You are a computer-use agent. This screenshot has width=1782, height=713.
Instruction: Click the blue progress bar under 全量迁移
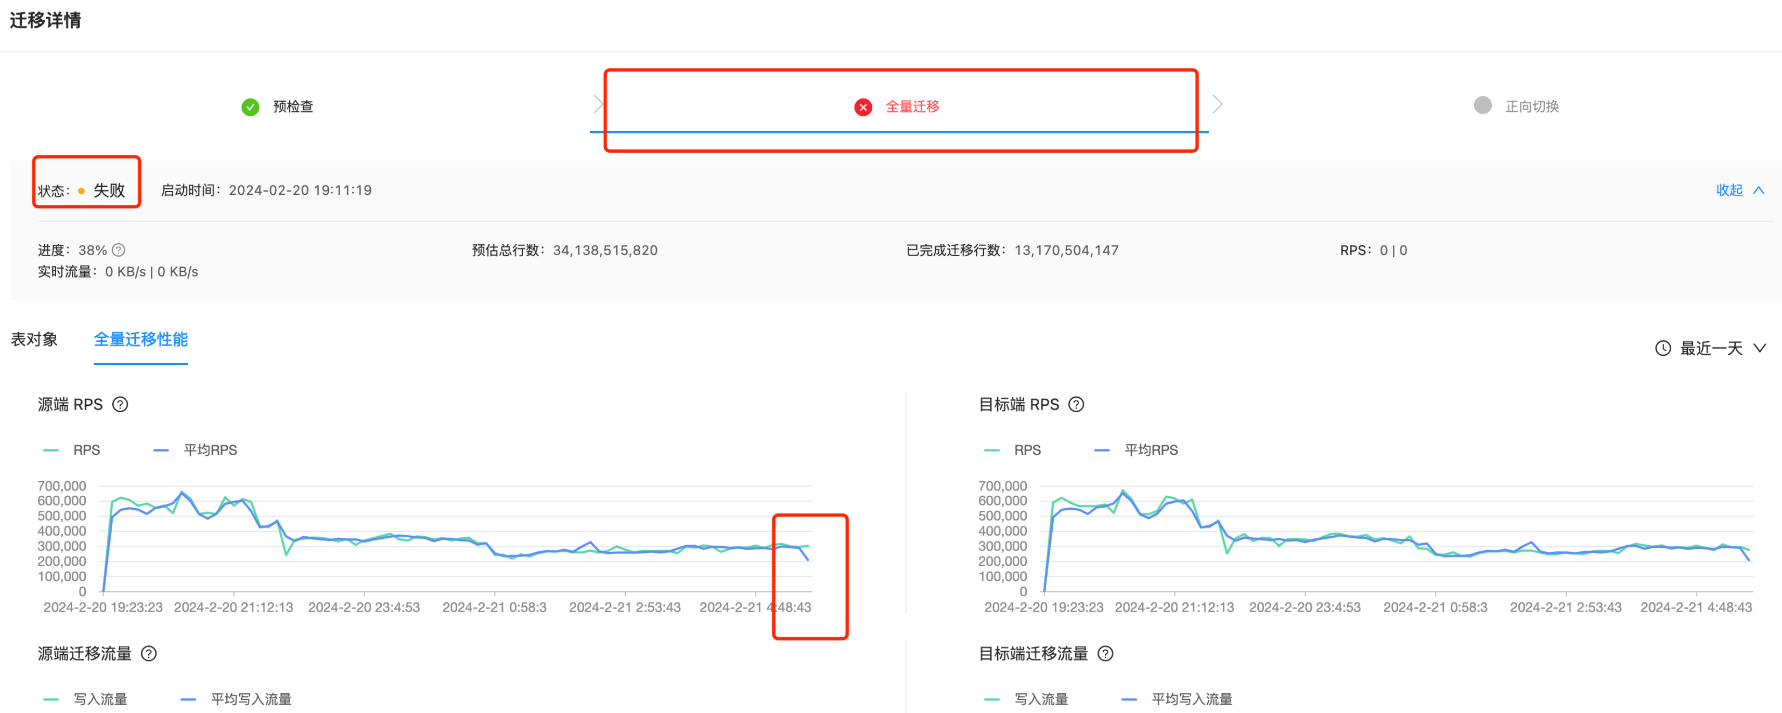coord(899,130)
